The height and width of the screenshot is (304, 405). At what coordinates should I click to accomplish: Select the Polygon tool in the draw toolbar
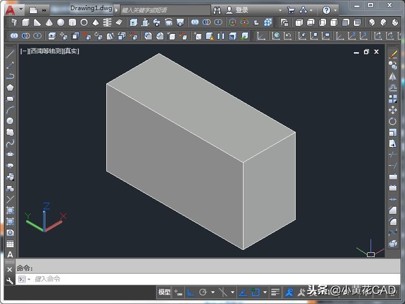coord(10,88)
